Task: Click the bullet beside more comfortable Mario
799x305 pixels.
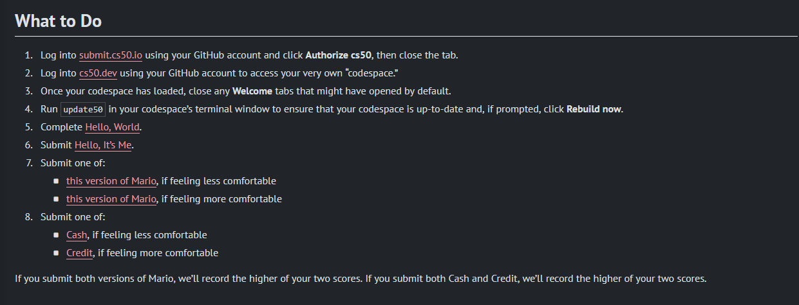Action: [x=57, y=199]
